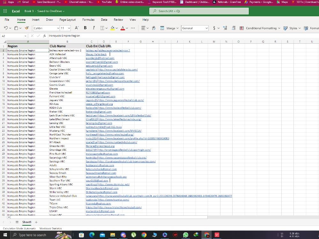Switch to the View tab
This screenshot has width=319, height=239.
[133, 20]
